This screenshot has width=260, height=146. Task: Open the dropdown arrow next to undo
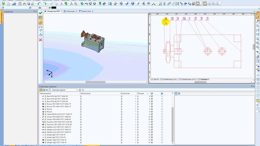tap(42, 4)
